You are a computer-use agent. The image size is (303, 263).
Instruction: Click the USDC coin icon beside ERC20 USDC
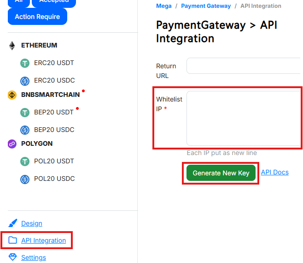pyautogui.click(x=25, y=81)
